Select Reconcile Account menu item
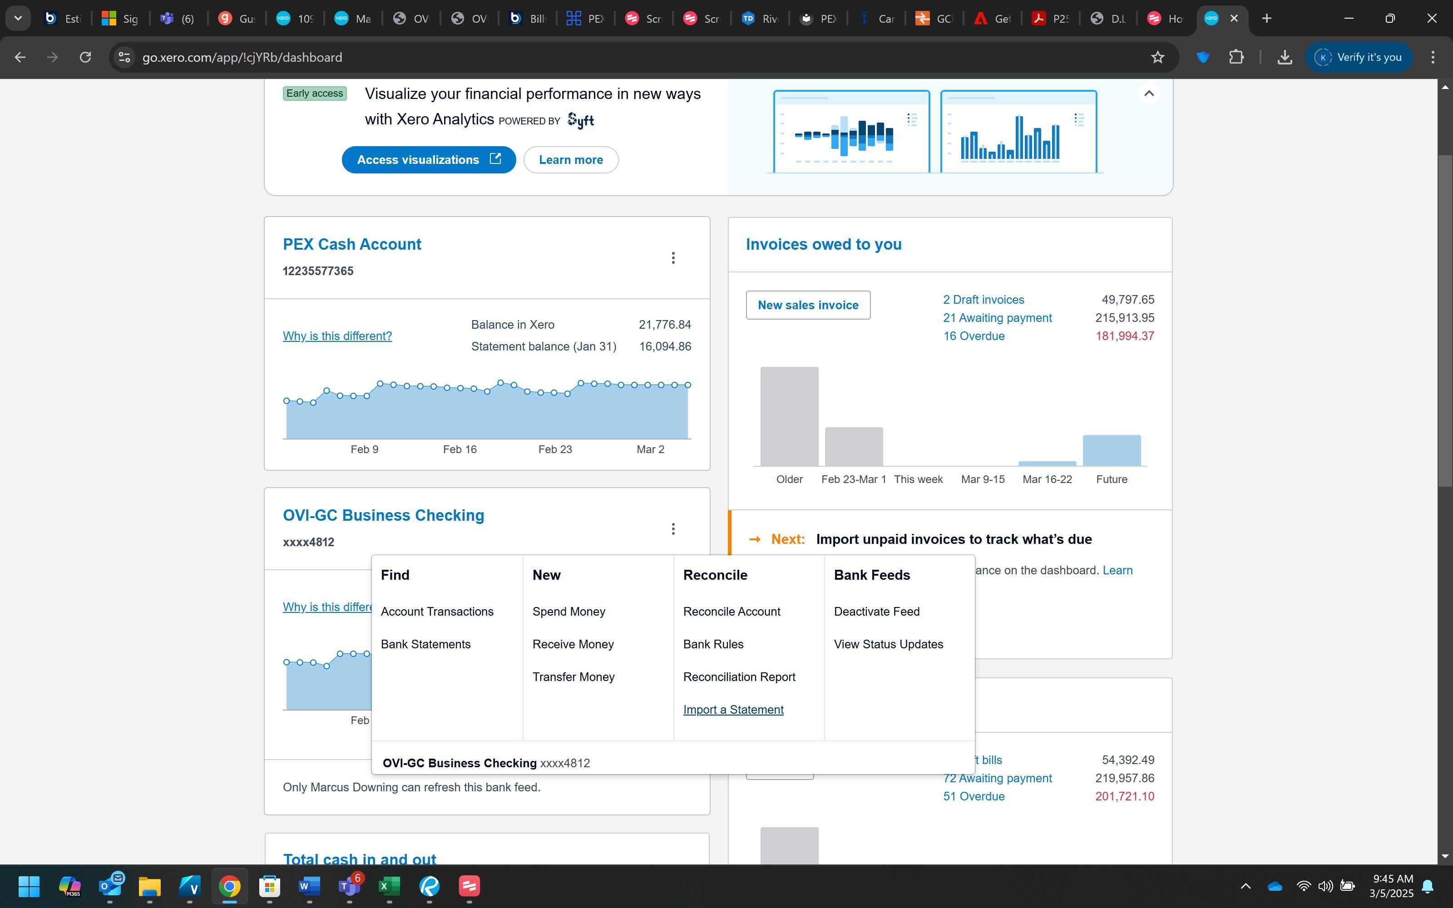The width and height of the screenshot is (1453, 908). (x=731, y=612)
